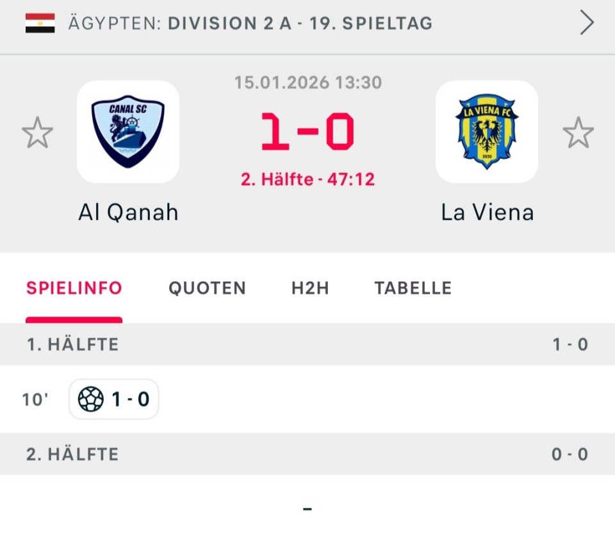Open league details with right chevron
Image resolution: width=615 pixels, height=538 pixels.
tap(587, 24)
